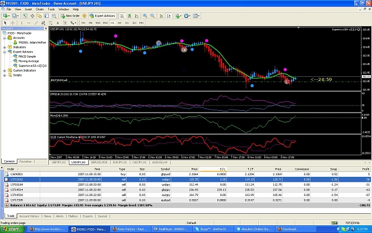The height and width of the screenshot is (233, 372).
Task: Open the AUDUSD,H4 chart tab
Action: point(160,163)
